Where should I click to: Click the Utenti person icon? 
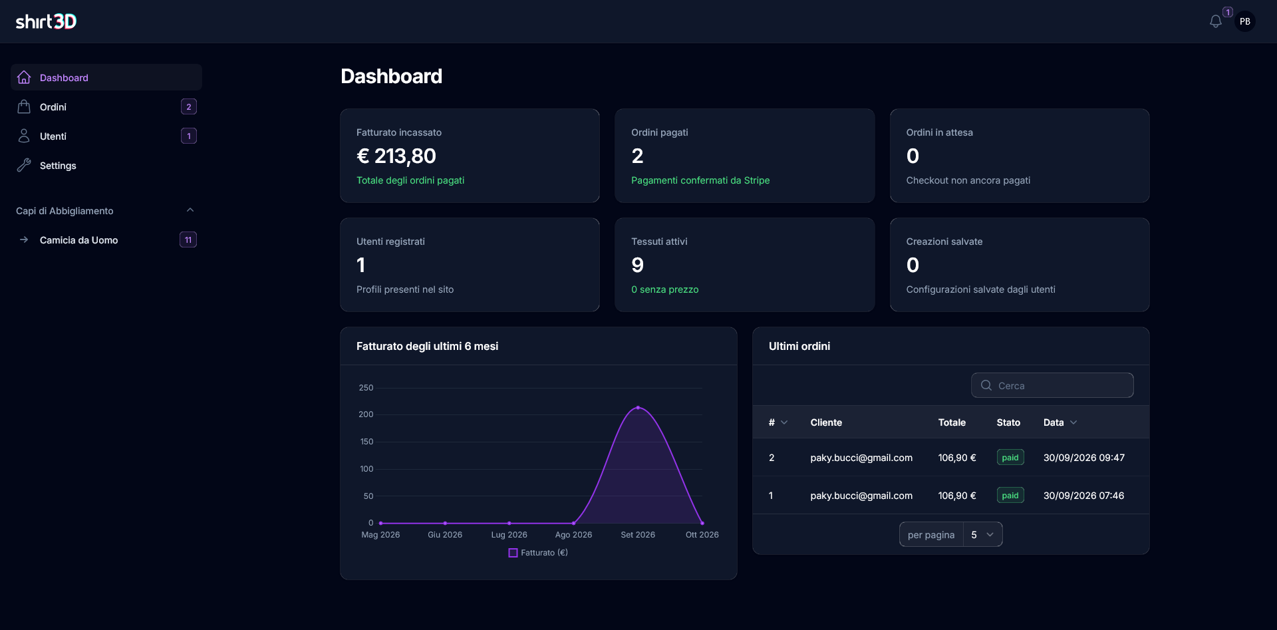click(24, 136)
